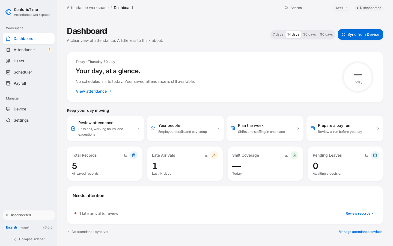The width and height of the screenshot is (393, 246).
Task: Switch the range to 90 days
Action: 326,34
